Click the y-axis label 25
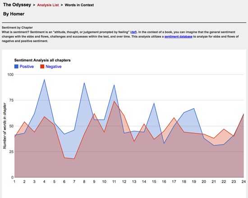This screenshot has height=198, width=248. click(x=11, y=152)
